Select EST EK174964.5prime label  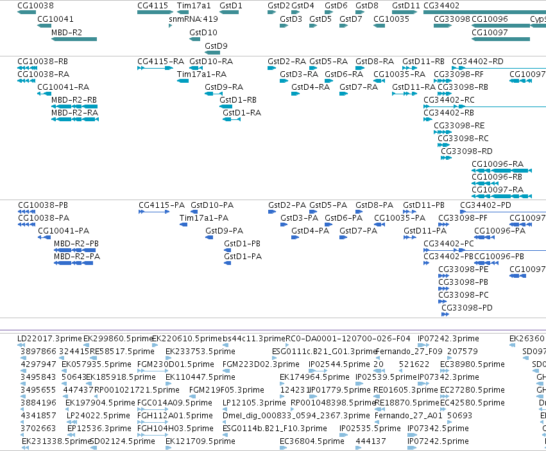[x=314, y=377]
